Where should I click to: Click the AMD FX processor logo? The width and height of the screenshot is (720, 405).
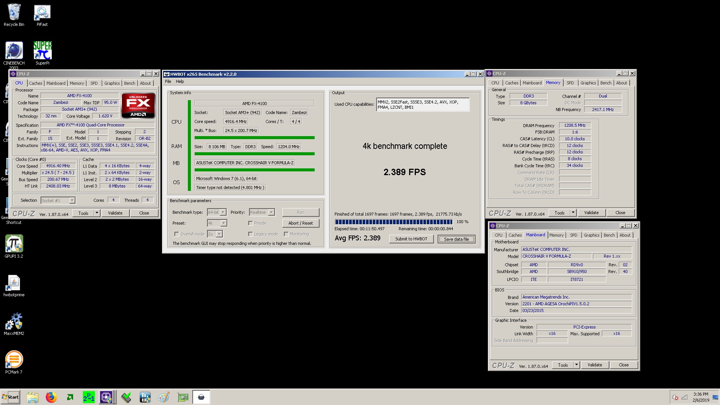pos(138,106)
